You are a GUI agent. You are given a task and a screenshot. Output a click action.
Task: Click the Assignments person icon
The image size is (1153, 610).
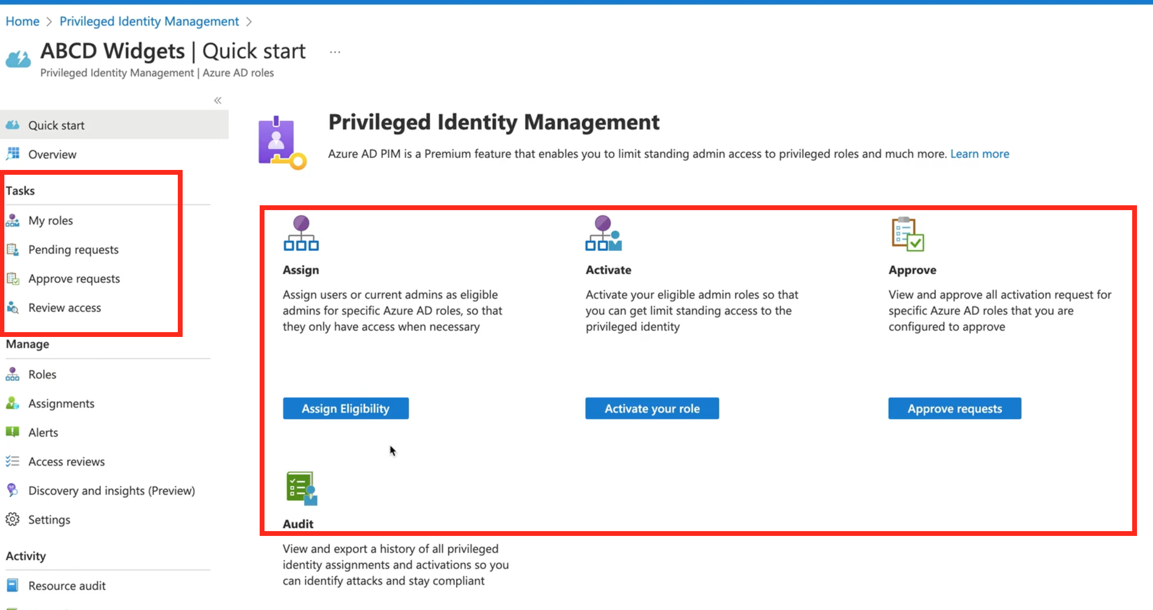[x=13, y=403]
